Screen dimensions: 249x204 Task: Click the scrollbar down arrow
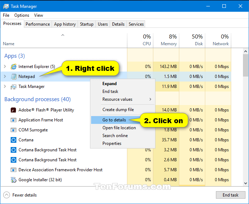(x=245, y=183)
